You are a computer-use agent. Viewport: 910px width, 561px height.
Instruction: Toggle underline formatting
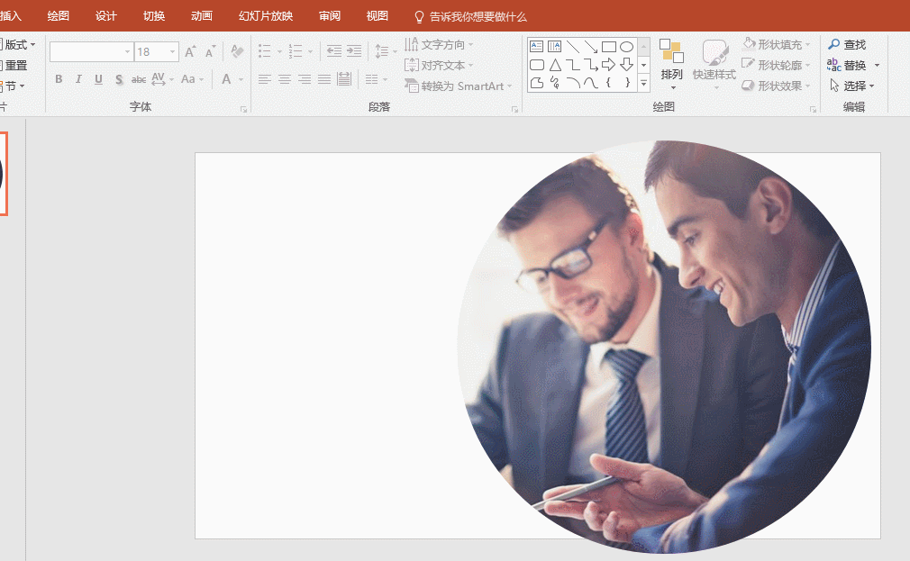99,79
